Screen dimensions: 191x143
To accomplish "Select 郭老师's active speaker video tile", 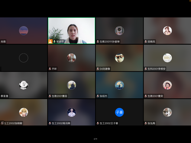I will [x=71, y=30].
